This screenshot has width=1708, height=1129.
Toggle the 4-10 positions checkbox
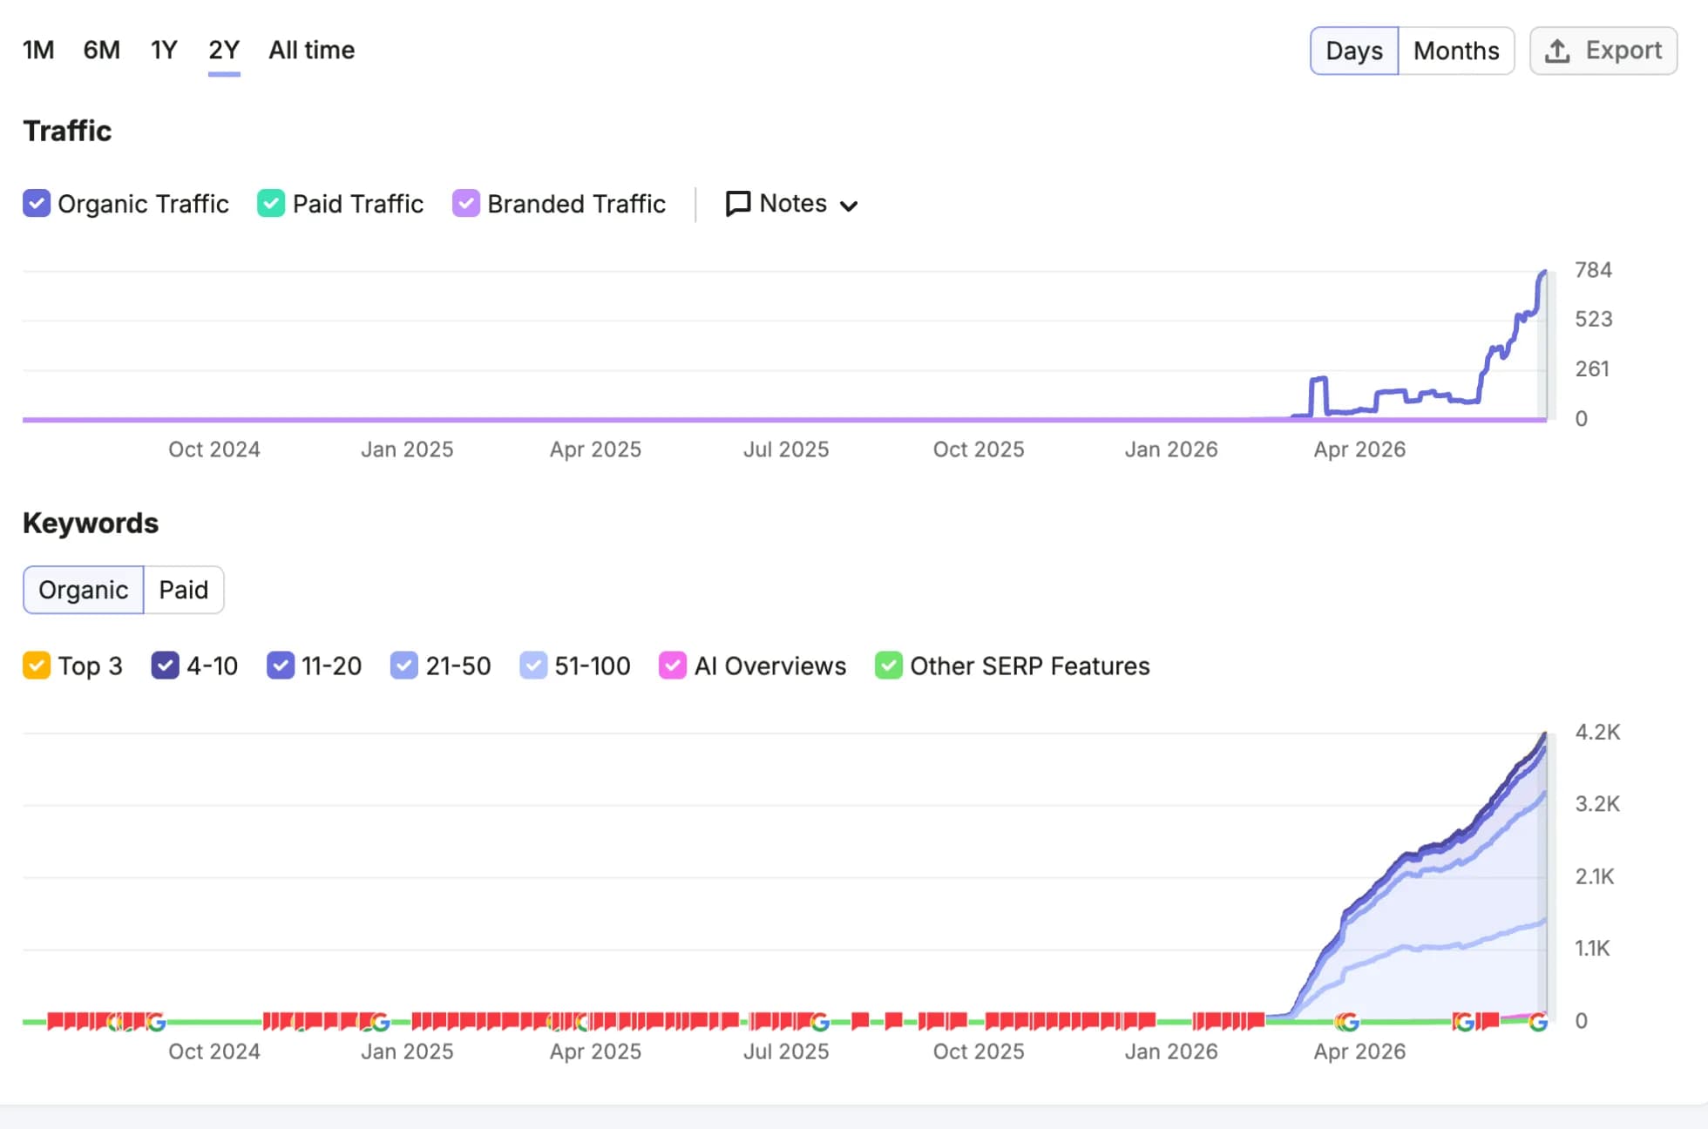[166, 666]
